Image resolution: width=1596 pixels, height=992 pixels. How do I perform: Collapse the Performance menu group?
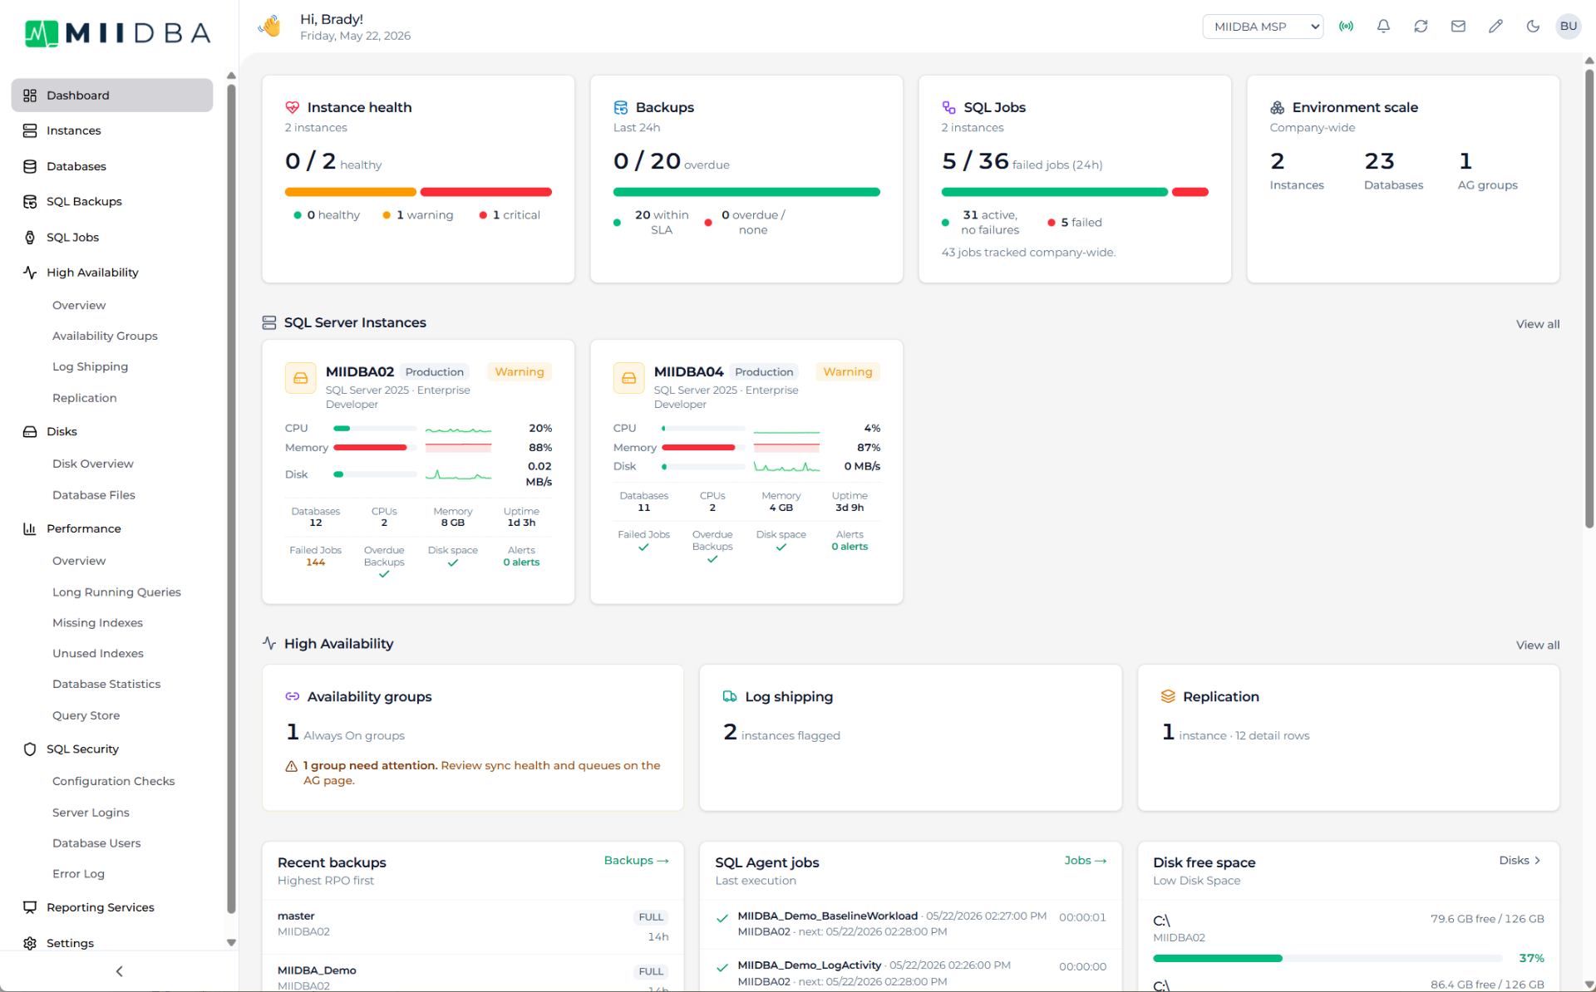pyautogui.click(x=111, y=528)
